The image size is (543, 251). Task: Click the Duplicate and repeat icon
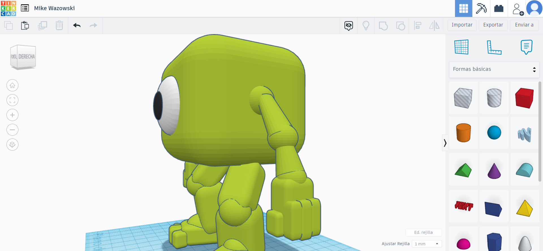point(42,25)
